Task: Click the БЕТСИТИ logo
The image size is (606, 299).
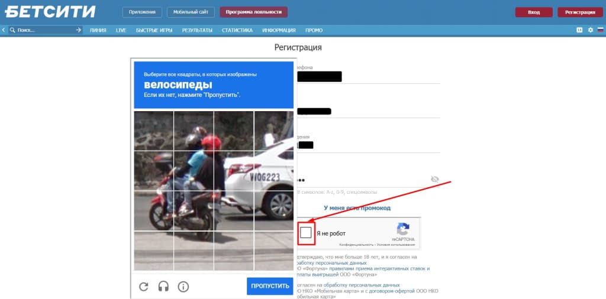Action: 50,11
